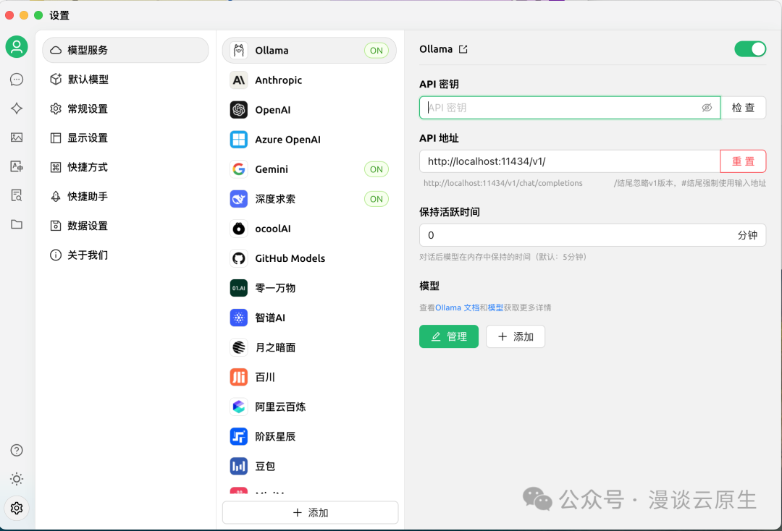Toggle the sun theme icon
This screenshot has height=531, width=782.
pyautogui.click(x=17, y=479)
